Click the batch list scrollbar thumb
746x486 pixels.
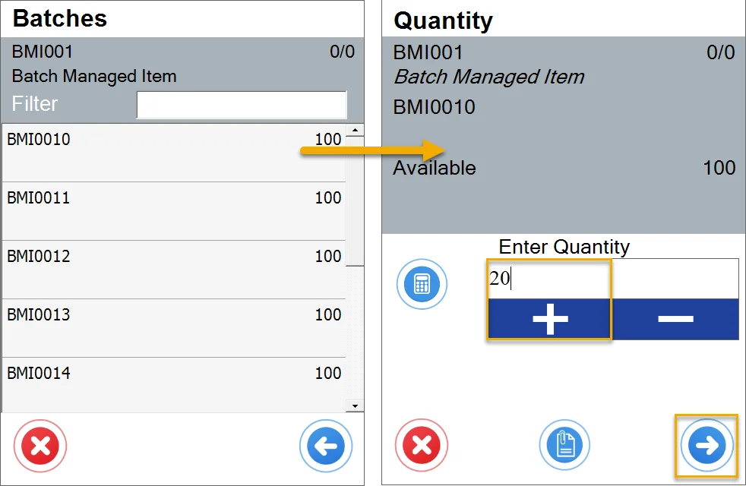pos(355,201)
